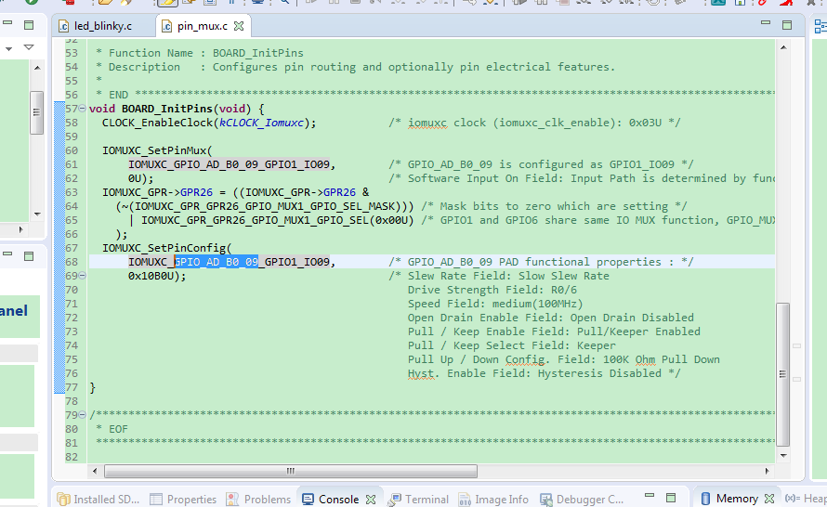
Task: Click the highlighted 'GPIO_AD_B0_09' selection on line 68
Action: point(217,262)
